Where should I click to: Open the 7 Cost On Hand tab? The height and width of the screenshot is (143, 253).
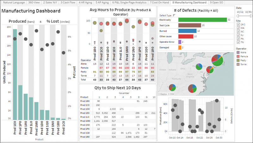(159, 3)
